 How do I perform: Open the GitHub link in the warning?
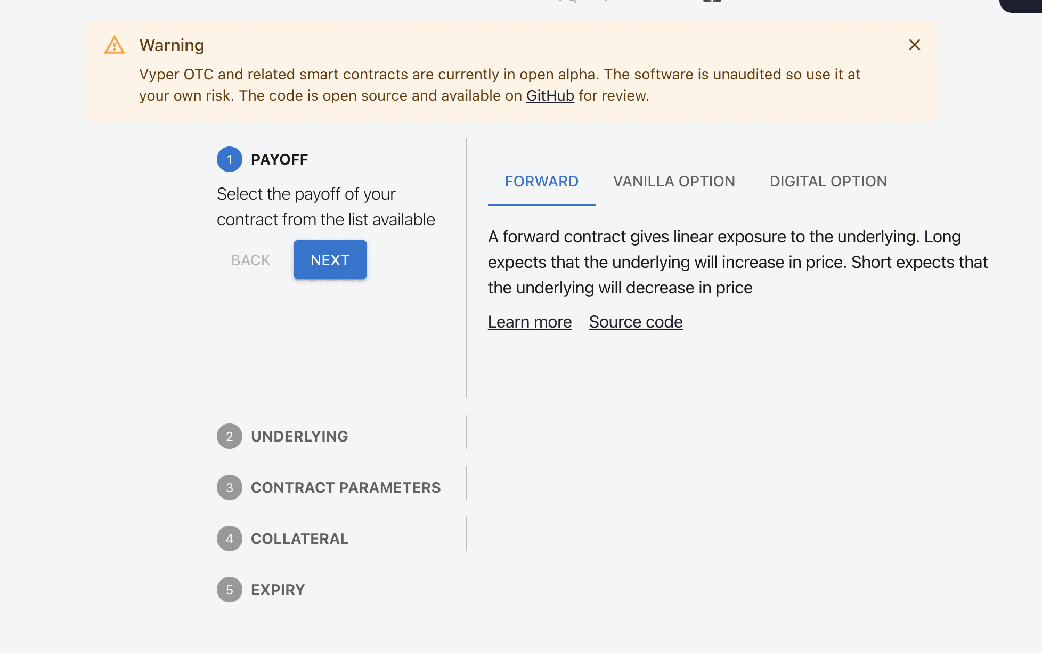pyautogui.click(x=550, y=96)
